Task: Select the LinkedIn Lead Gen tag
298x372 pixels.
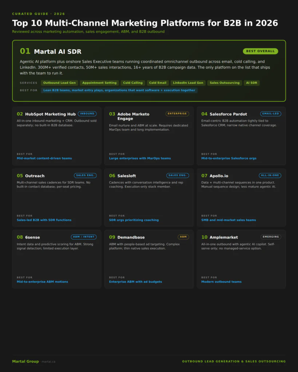Action: tap(188, 83)
